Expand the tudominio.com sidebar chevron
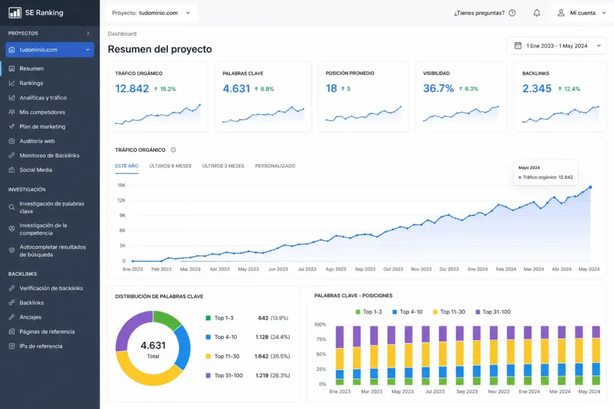The height and width of the screenshot is (409, 614). tap(88, 50)
